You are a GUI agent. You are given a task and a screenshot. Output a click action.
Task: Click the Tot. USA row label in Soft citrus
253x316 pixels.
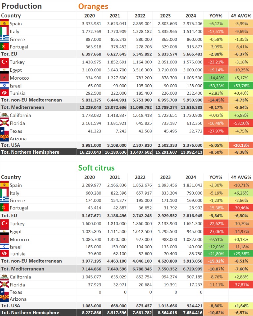click(x=11, y=305)
